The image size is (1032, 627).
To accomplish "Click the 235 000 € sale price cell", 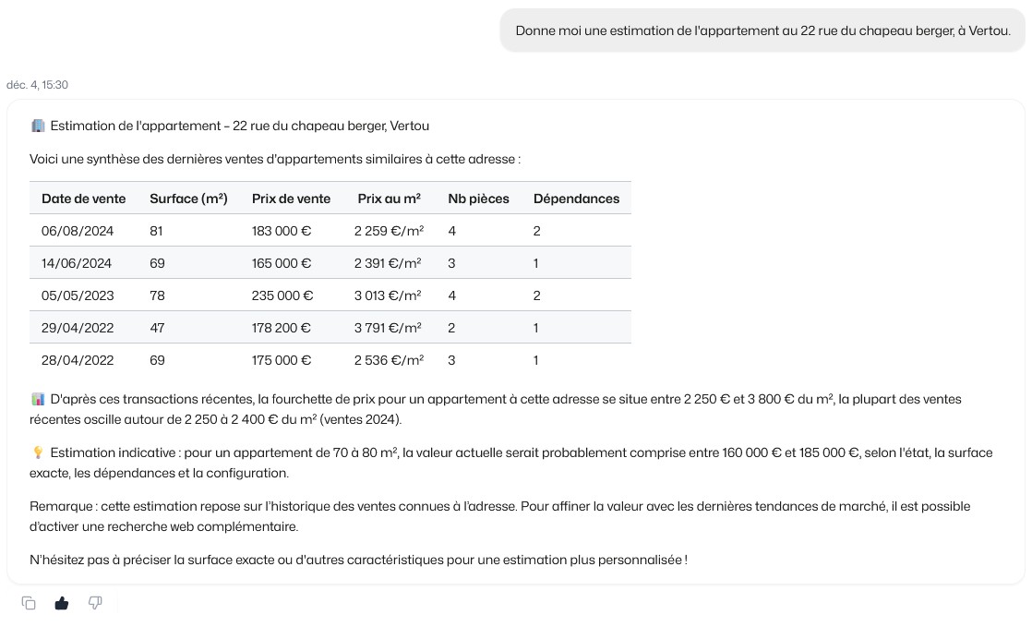I will tap(282, 295).
